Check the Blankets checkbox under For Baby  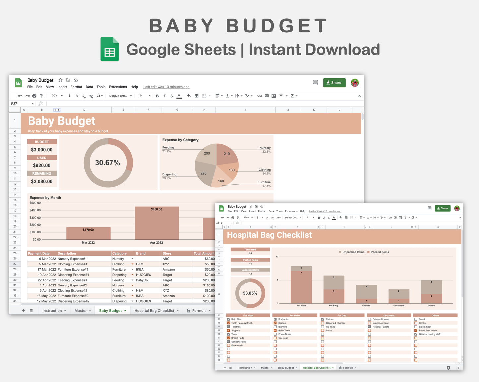point(275,327)
